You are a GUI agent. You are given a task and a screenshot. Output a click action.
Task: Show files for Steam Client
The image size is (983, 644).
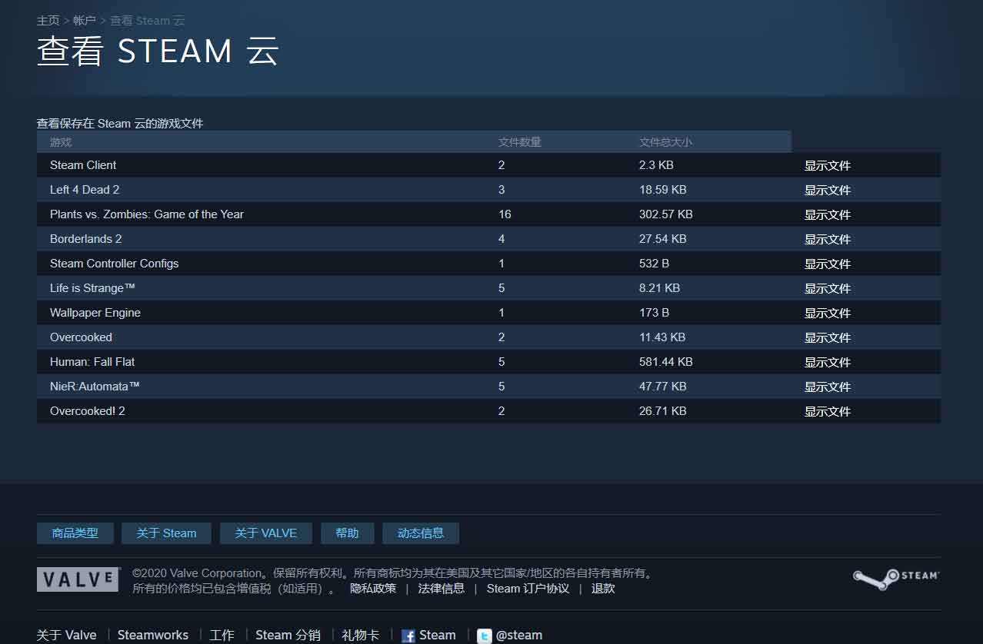(828, 165)
